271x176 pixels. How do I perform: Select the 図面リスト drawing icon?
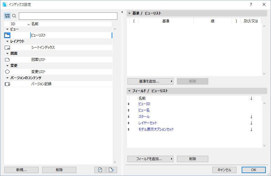point(7,59)
